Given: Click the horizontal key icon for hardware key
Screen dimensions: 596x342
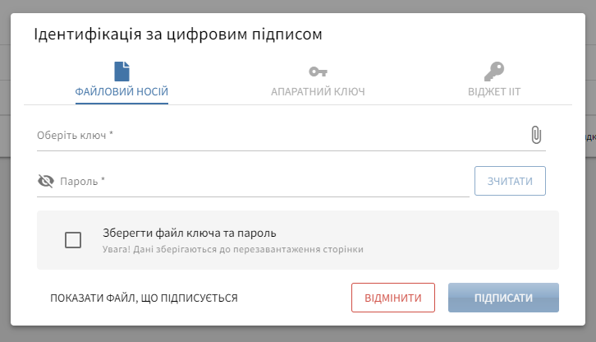Looking at the screenshot, I should coord(318,72).
